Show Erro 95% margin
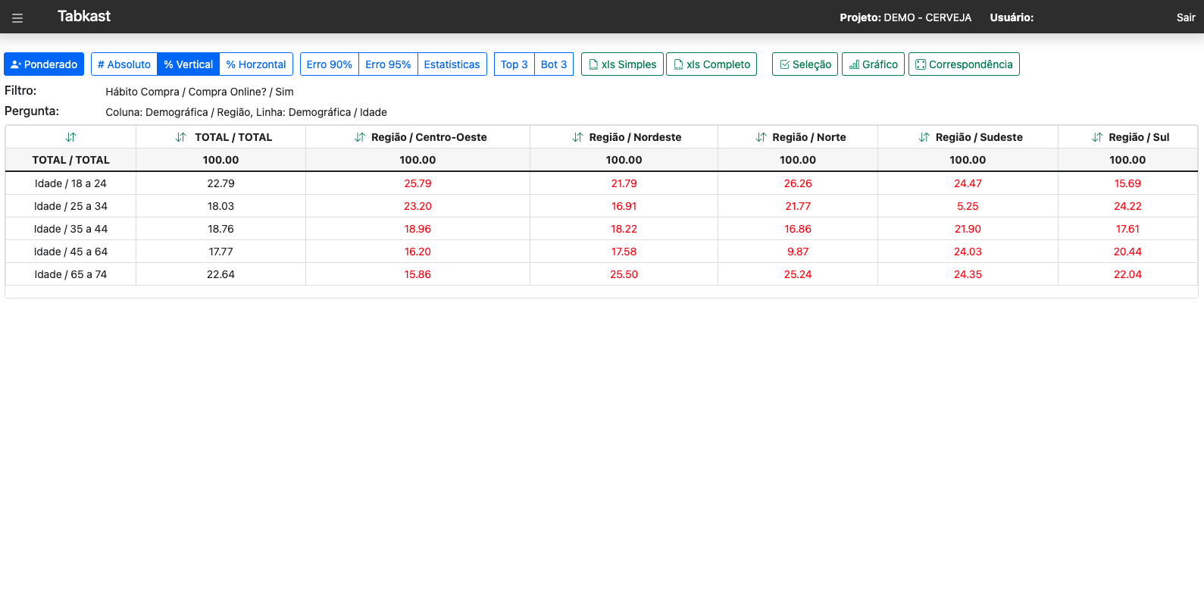The width and height of the screenshot is (1204, 591). coord(388,64)
